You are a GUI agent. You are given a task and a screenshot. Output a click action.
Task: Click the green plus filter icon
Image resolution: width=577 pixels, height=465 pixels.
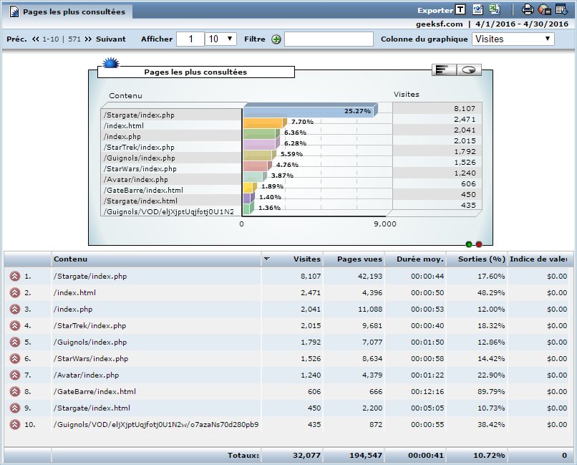click(x=276, y=39)
